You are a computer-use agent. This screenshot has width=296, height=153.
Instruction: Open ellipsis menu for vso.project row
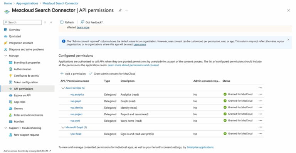click(261, 114)
